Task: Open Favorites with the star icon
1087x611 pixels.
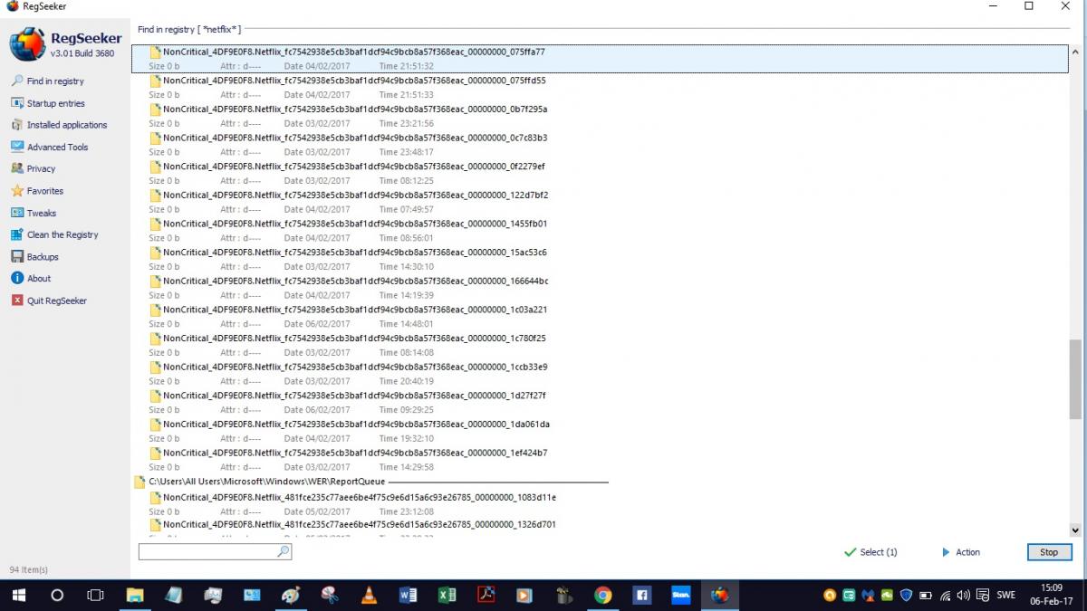Action: [x=37, y=191]
